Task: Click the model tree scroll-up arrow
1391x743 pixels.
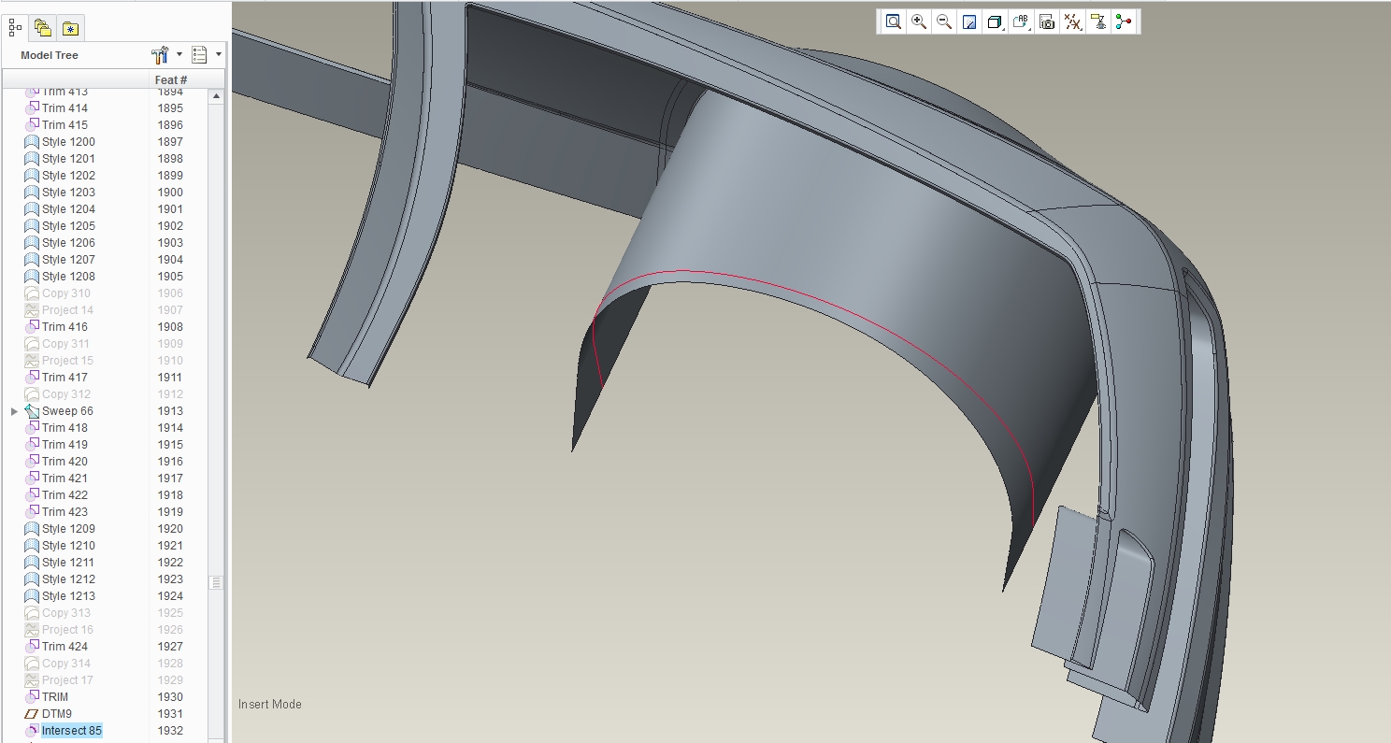Action: [x=216, y=96]
